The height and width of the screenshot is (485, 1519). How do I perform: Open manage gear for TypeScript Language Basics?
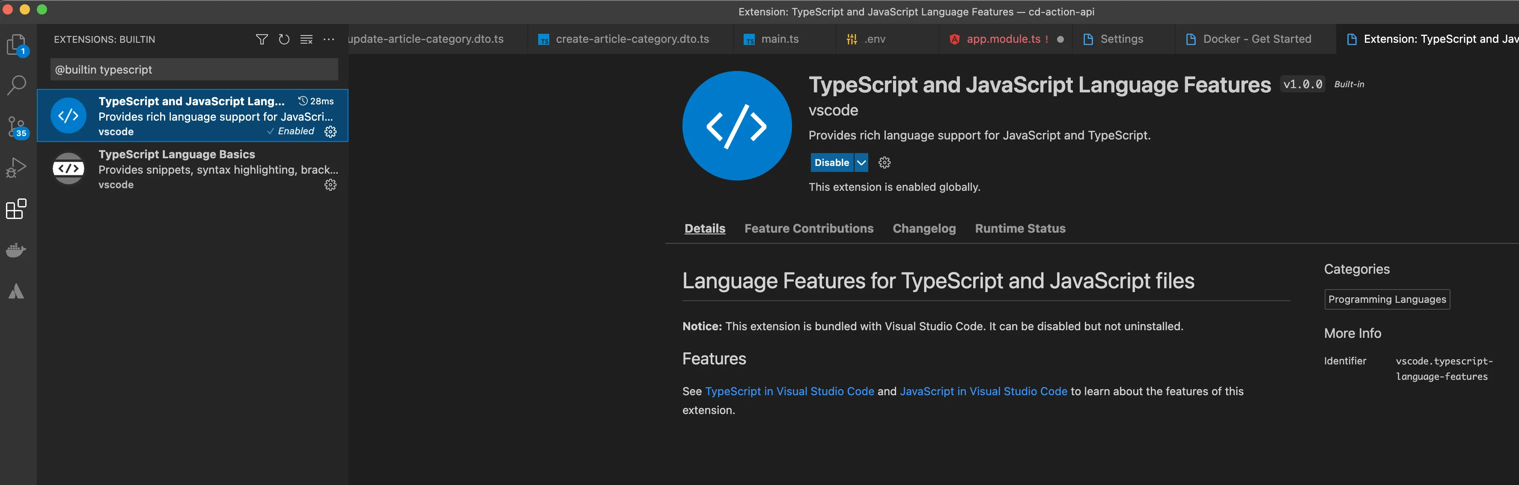coord(330,185)
